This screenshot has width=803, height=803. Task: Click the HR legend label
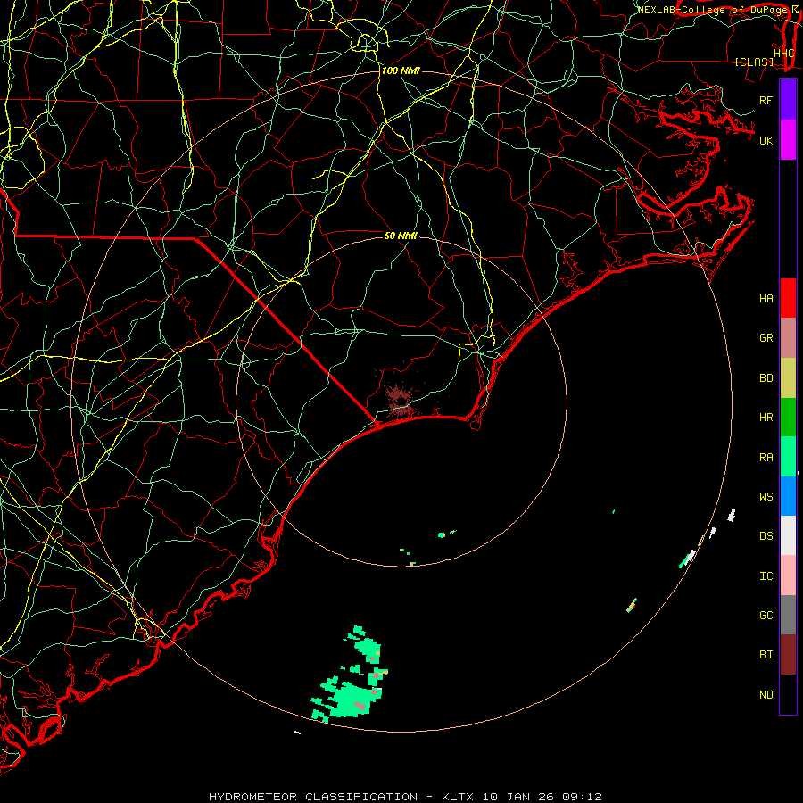click(x=766, y=418)
